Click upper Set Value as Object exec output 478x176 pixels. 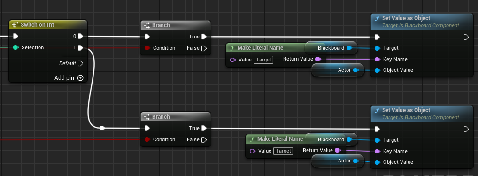click(466, 37)
